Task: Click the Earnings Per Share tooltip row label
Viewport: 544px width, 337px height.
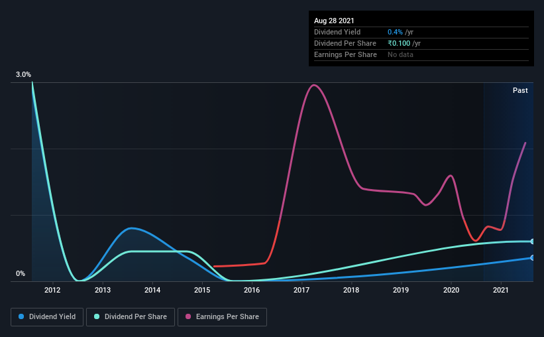Action: (x=345, y=54)
